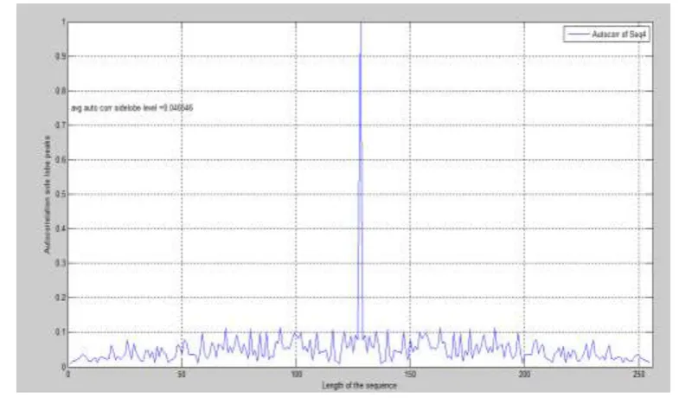Click x-axis tick label 250

pos(638,374)
